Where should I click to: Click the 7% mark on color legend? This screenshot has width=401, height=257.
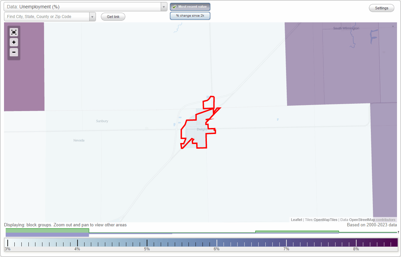point(286,249)
